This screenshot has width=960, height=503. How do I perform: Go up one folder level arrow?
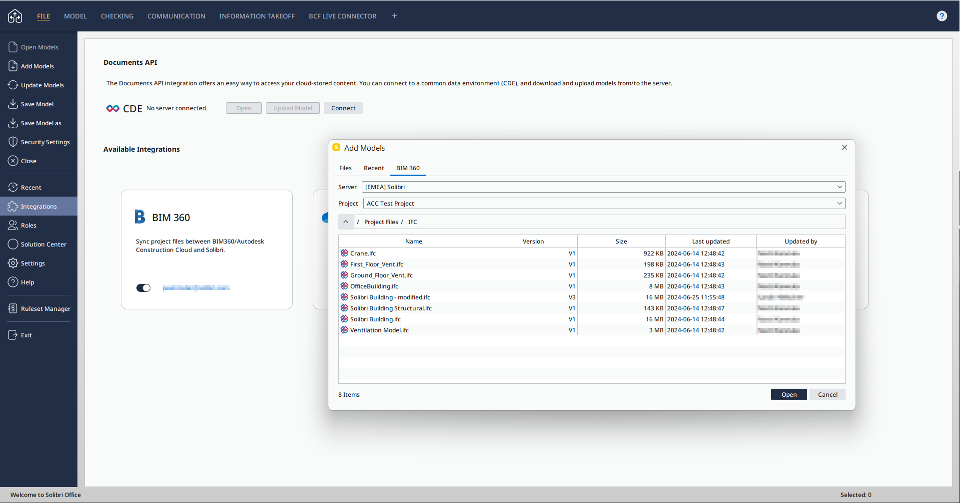click(x=346, y=222)
